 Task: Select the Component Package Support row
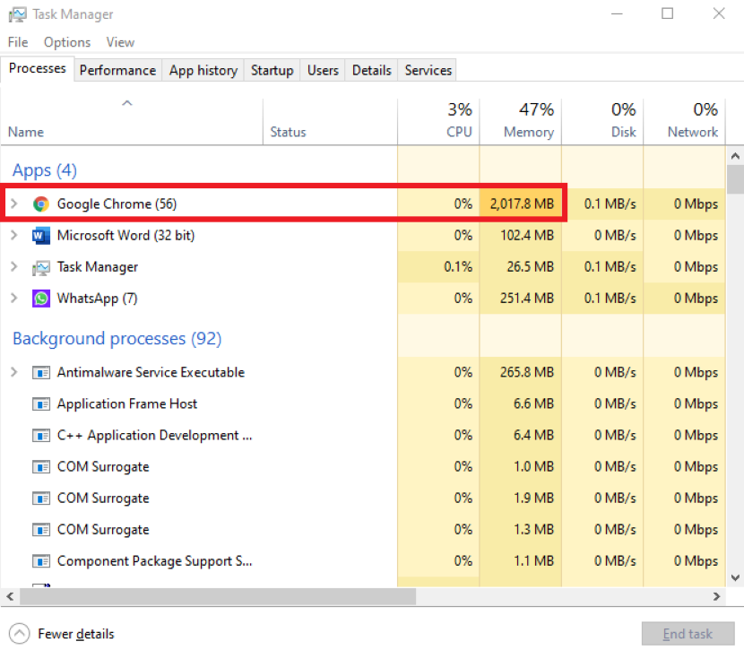pyautogui.click(x=363, y=561)
